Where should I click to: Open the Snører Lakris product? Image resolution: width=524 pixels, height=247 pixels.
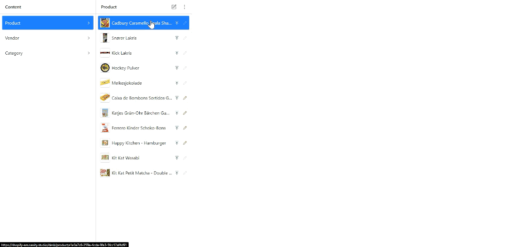tap(144, 38)
